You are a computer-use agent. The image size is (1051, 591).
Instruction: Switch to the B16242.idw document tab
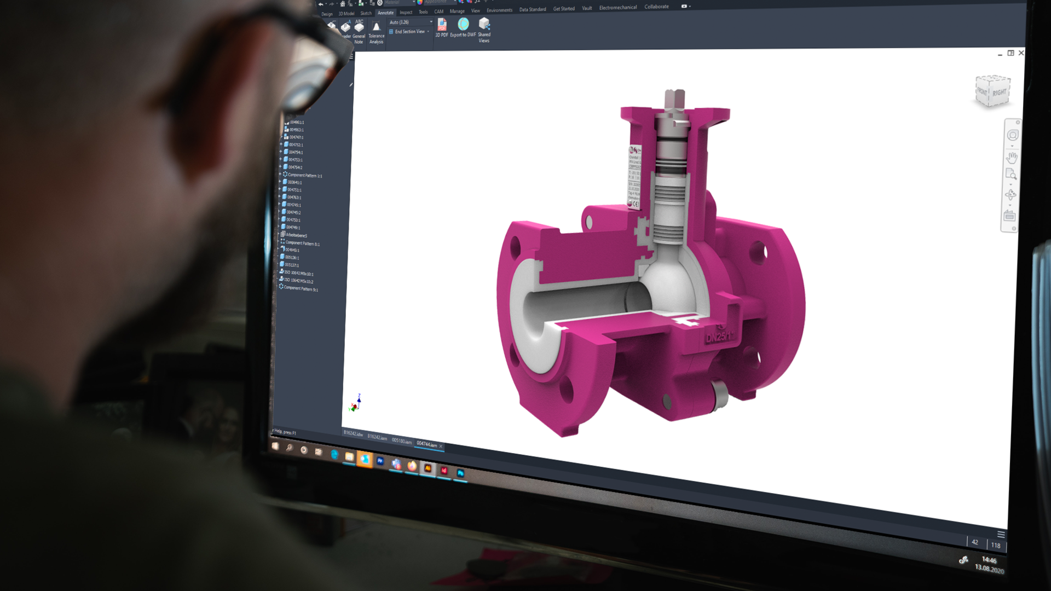353,434
